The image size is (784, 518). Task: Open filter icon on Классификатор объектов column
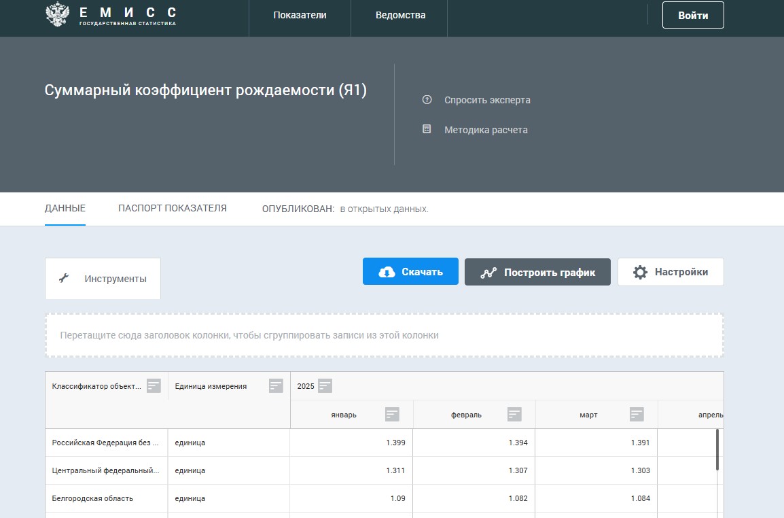click(x=154, y=386)
